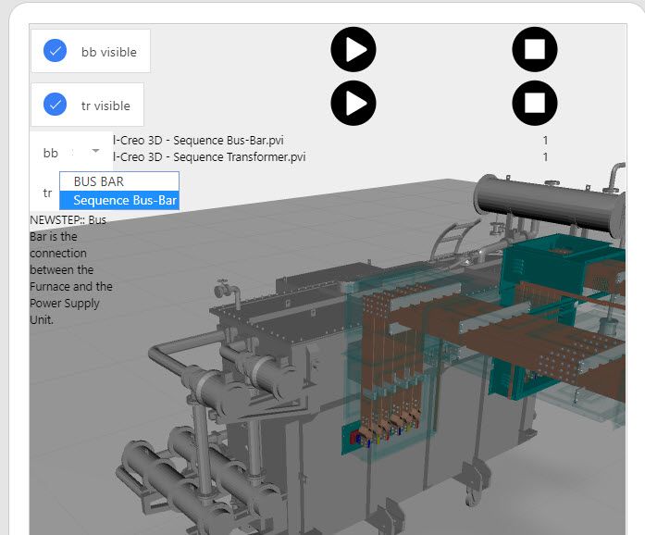Viewport: 645px width, 535px height.
Task: Select Sequence Bus-Bar dropdown option
Action: 124,200
